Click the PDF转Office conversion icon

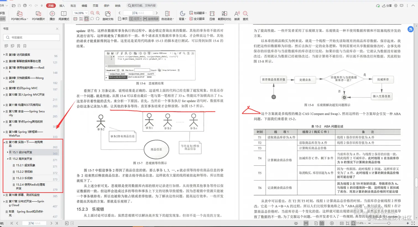point(19,14)
